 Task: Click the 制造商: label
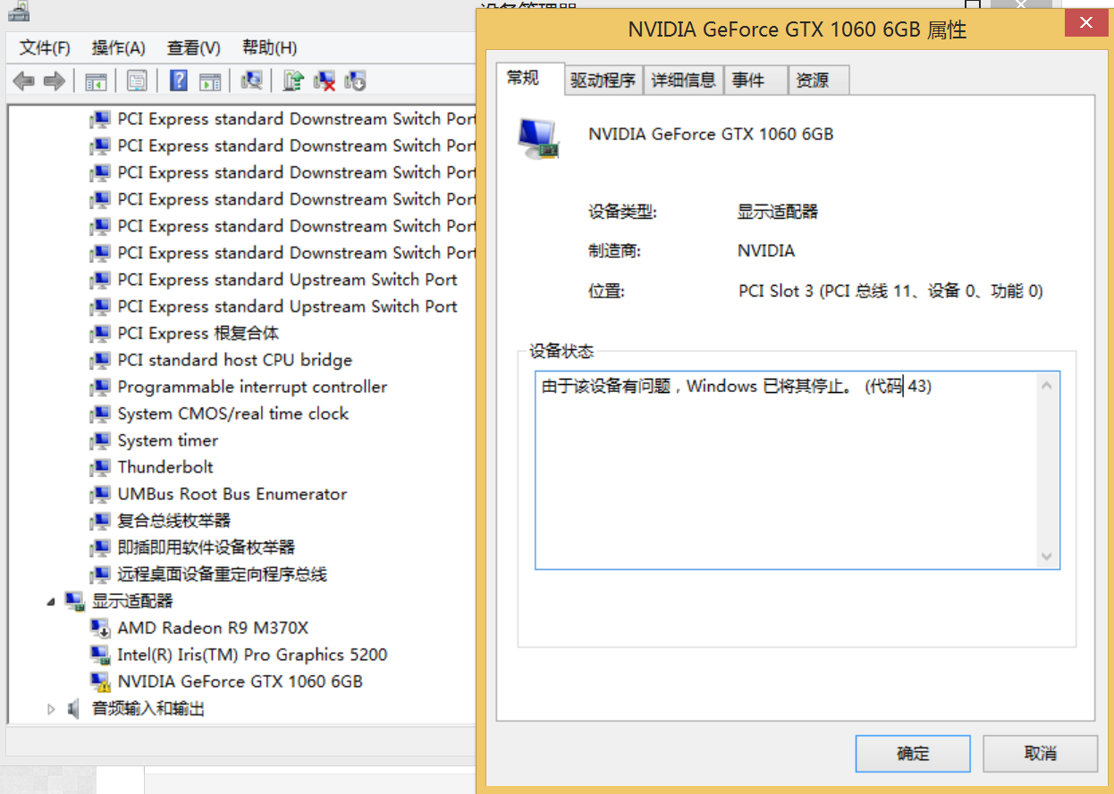tap(614, 251)
